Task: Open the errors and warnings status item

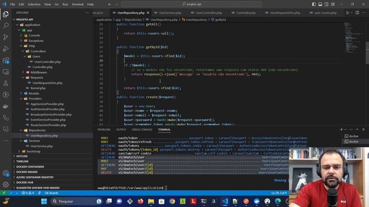Action: pyautogui.click(x=28, y=193)
